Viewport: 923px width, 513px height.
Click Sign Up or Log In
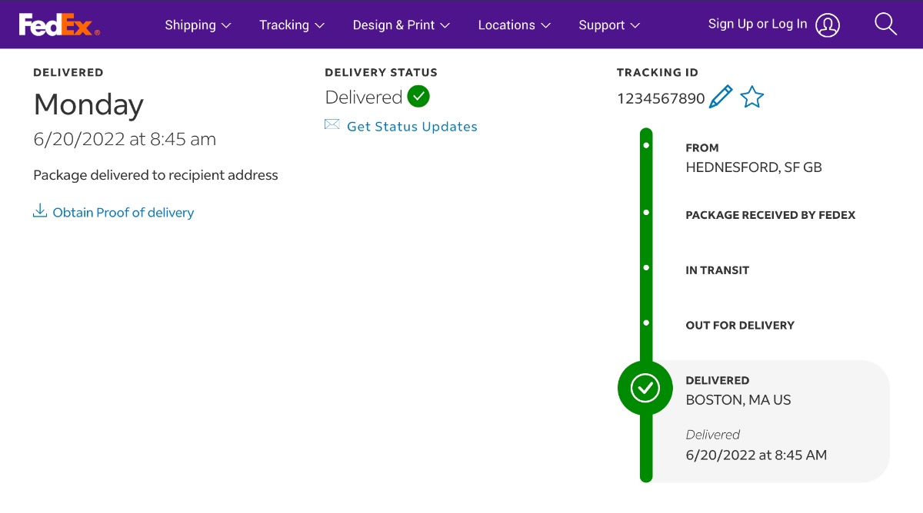pyautogui.click(x=758, y=24)
